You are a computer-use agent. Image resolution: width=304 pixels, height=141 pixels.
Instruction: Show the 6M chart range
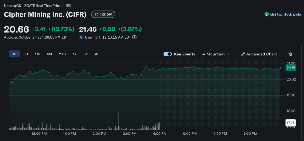pyautogui.click(x=49, y=54)
